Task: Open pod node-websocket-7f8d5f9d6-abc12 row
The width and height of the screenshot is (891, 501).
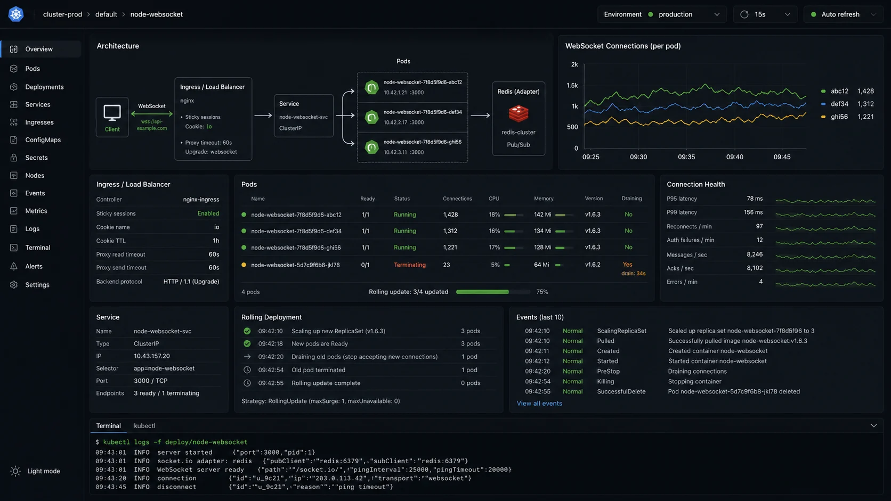Action: (x=444, y=215)
